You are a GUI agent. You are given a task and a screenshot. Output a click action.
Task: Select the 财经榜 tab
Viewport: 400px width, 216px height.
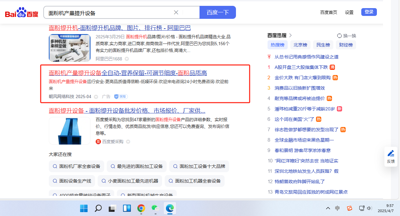click(346, 45)
